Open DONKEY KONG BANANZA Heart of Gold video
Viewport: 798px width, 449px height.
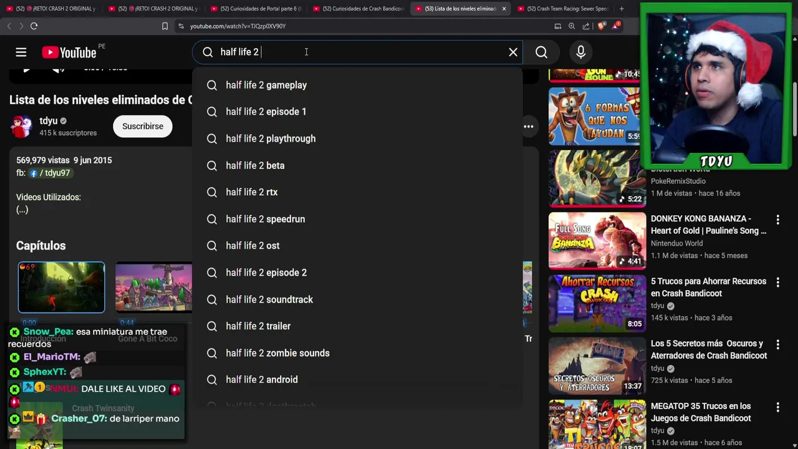tap(709, 224)
